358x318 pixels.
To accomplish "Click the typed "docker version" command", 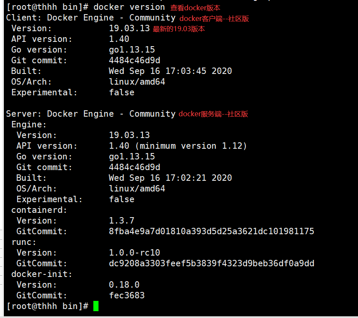I will (129, 7).
